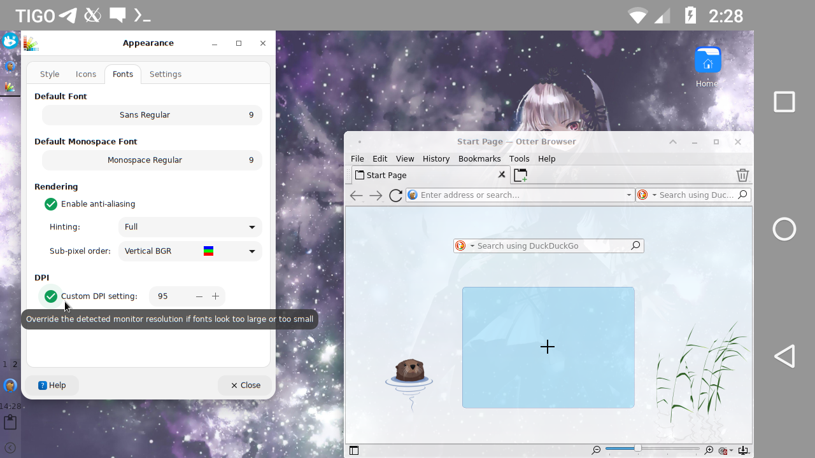Go back in Otter Browser

(356, 195)
